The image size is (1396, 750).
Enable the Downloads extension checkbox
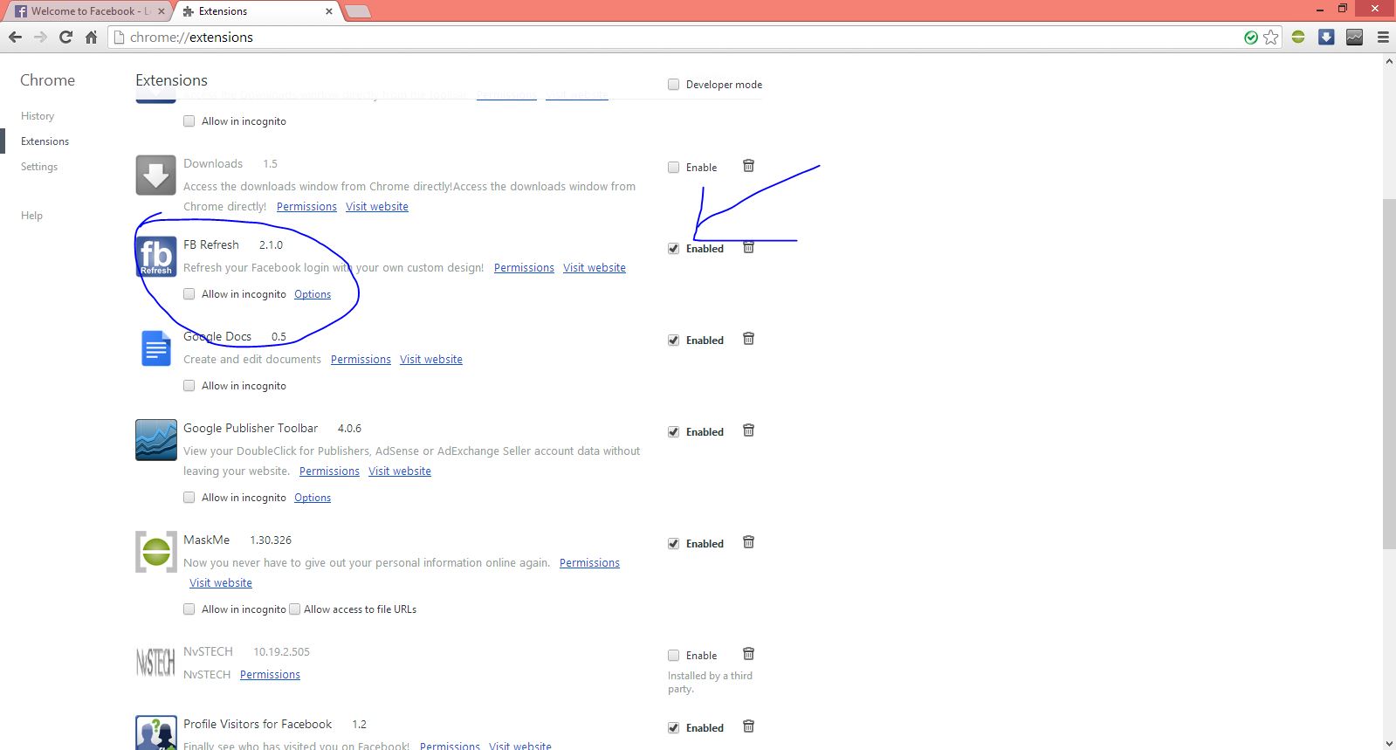tap(673, 168)
